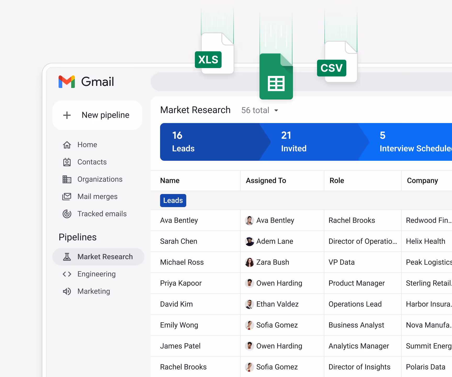Click the CSV file icon

(337, 62)
